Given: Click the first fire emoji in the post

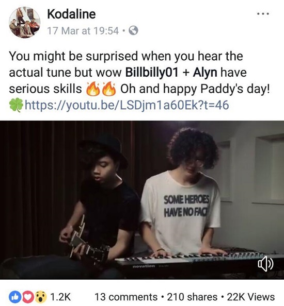Looking at the screenshot, I should pos(93,89).
